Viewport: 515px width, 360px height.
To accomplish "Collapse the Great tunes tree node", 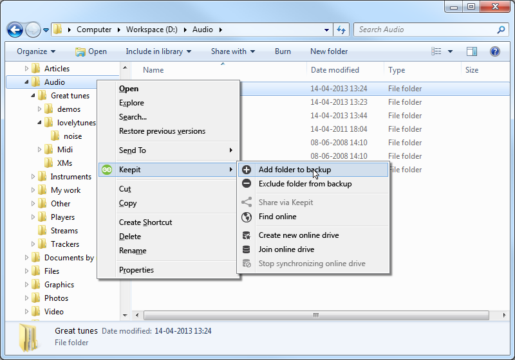I will pos(33,95).
